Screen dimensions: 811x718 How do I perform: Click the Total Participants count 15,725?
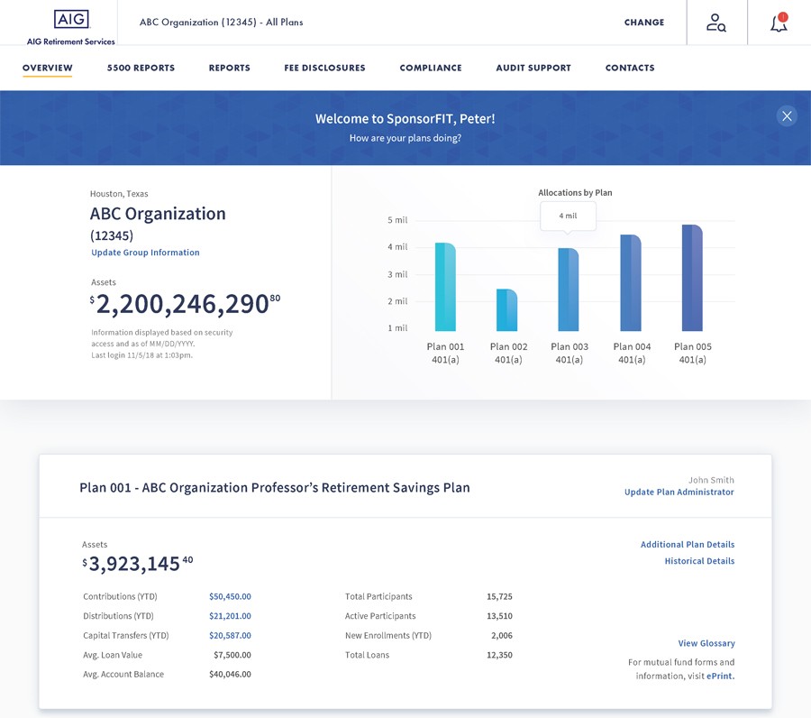coord(499,596)
